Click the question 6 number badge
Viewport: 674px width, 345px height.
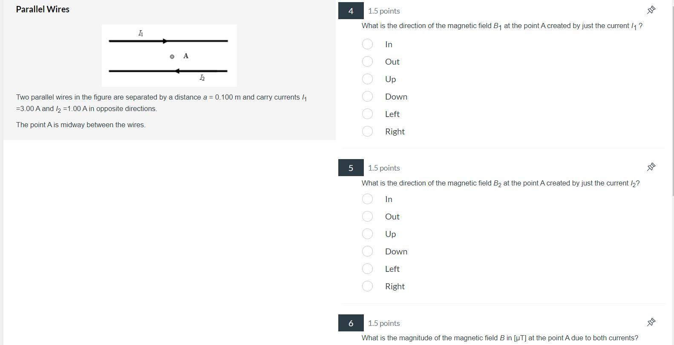pos(351,323)
